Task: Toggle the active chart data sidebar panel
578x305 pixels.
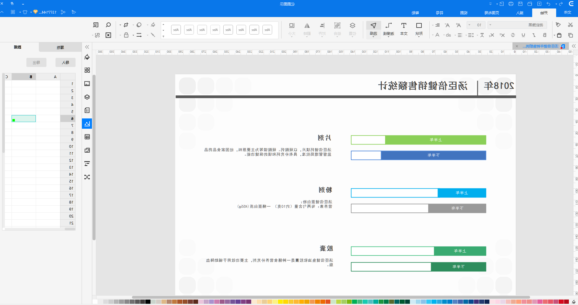Action: tap(87, 124)
